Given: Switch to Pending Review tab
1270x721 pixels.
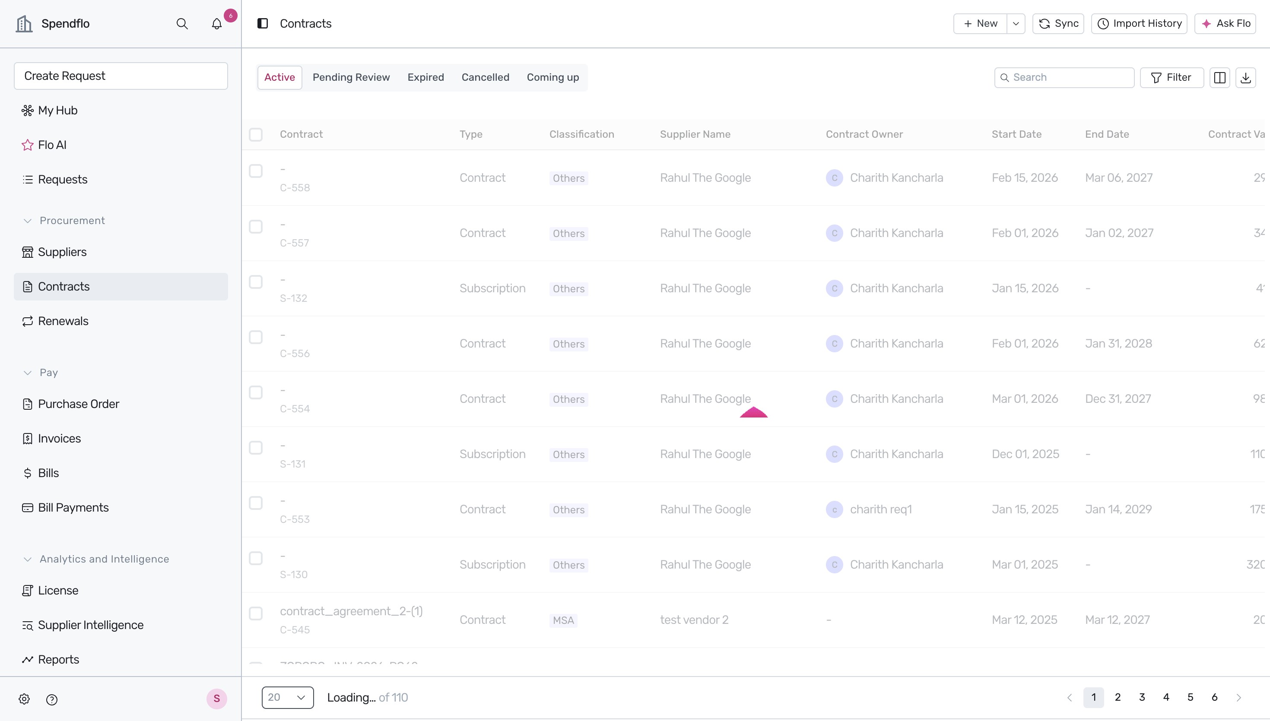Looking at the screenshot, I should 351,78.
